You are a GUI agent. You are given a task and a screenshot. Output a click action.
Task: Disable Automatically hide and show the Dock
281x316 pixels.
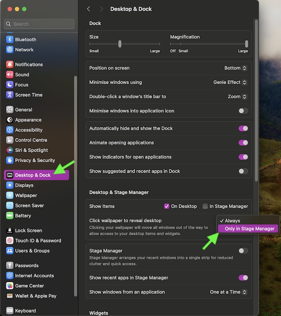[243, 129]
